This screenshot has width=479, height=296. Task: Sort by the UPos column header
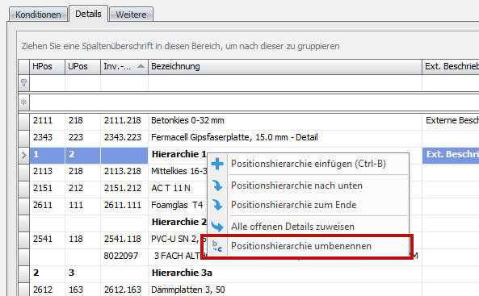coord(82,66)
